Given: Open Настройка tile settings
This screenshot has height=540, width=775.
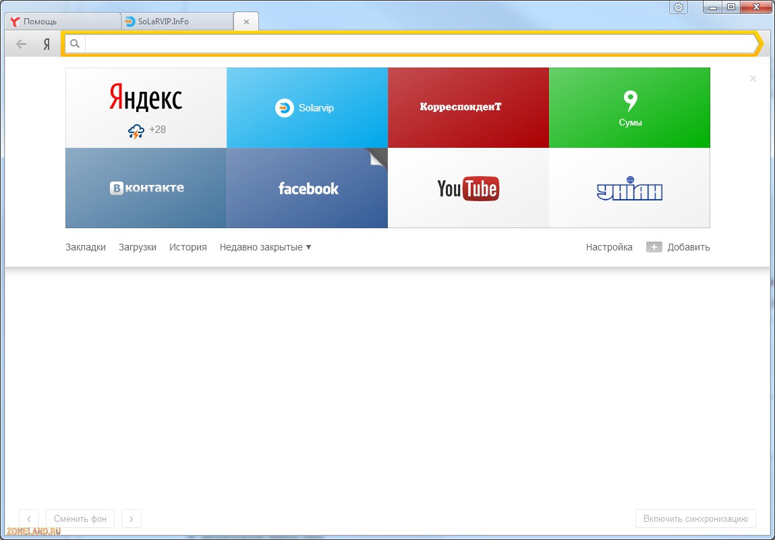Looking at the screenshot, I should click(x=609, y=247).
